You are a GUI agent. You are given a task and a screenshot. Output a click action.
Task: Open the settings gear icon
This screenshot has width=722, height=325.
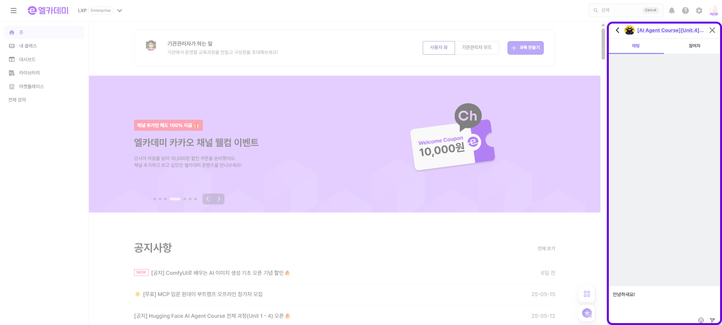699,11
